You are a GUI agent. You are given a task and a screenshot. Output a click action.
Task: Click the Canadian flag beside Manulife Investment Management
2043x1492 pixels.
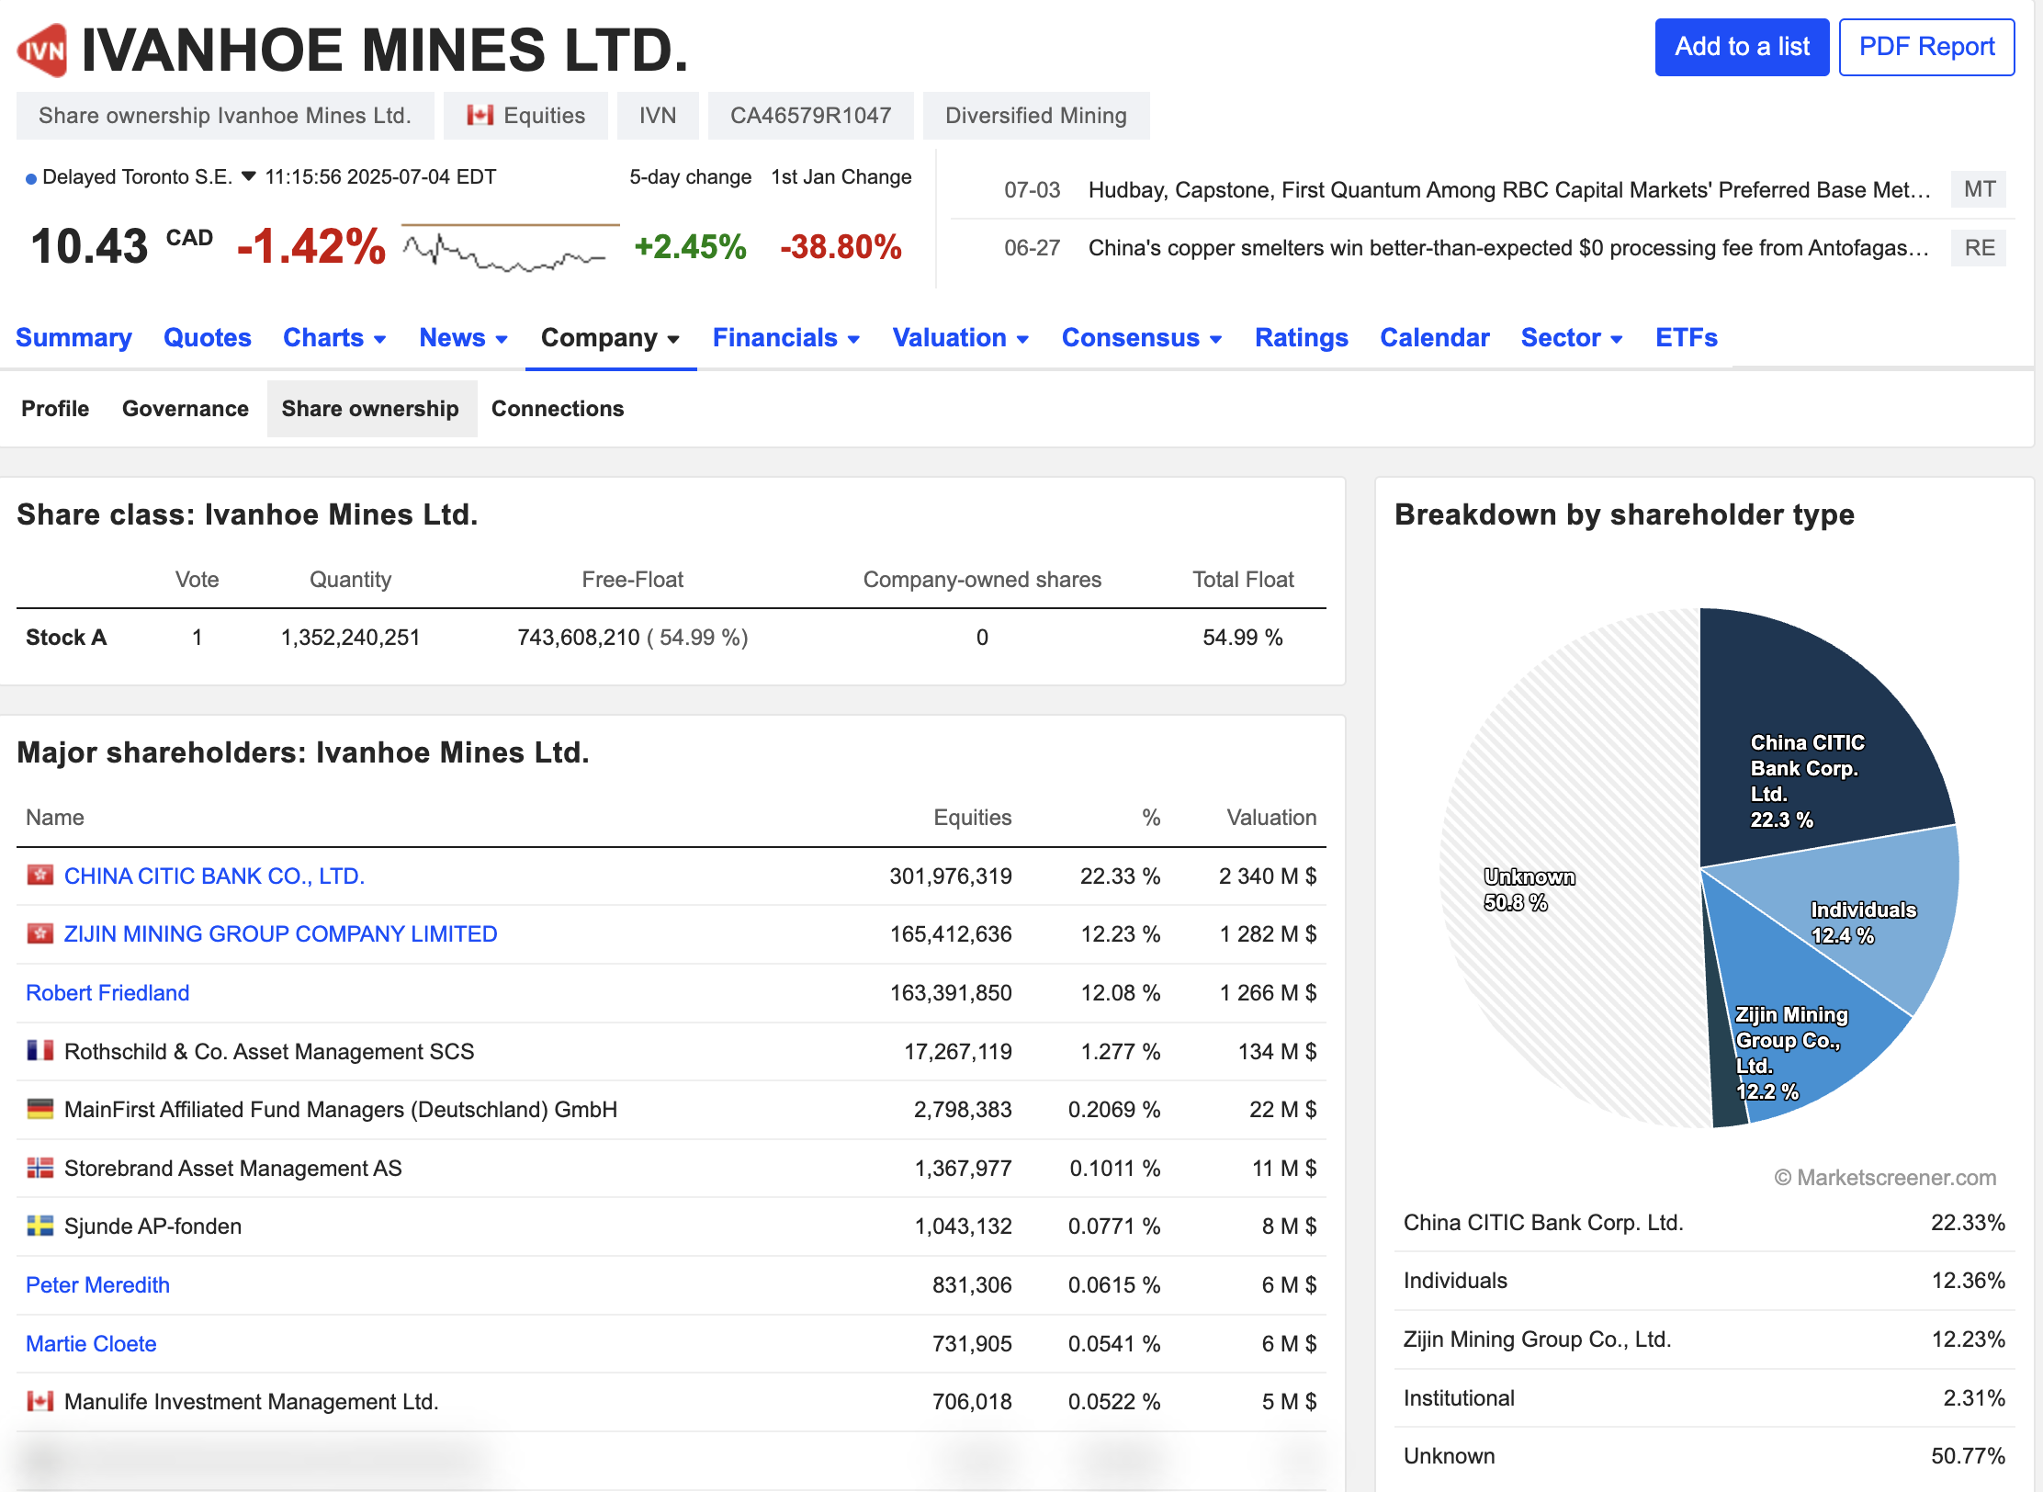[x=40, y=1401]
